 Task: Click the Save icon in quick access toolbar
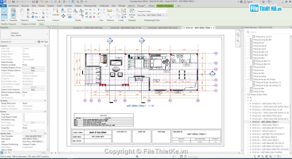[x=13, y=2]
